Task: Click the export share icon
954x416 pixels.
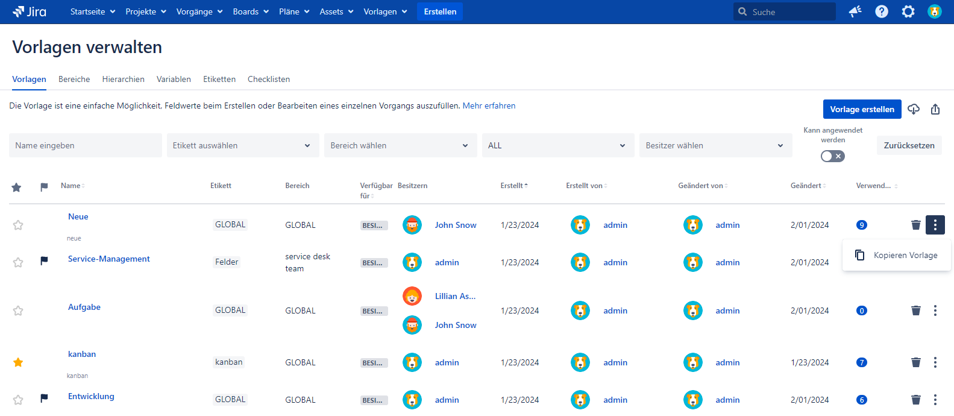Action: coord(935,109)
